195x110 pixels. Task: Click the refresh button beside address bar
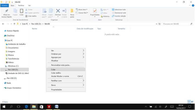click(159, 24)
